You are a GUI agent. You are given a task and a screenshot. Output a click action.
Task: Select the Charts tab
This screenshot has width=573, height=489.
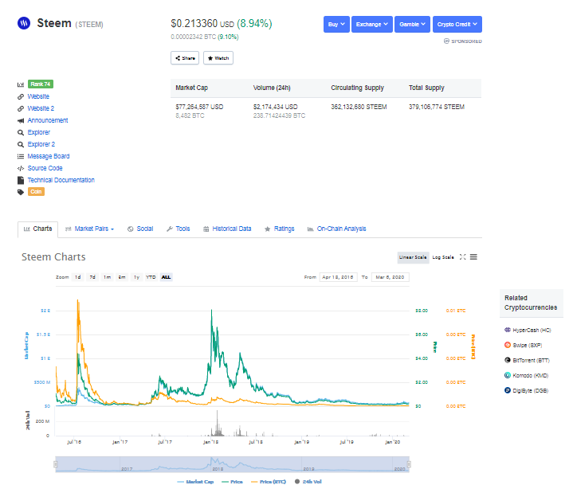point(38,229)
